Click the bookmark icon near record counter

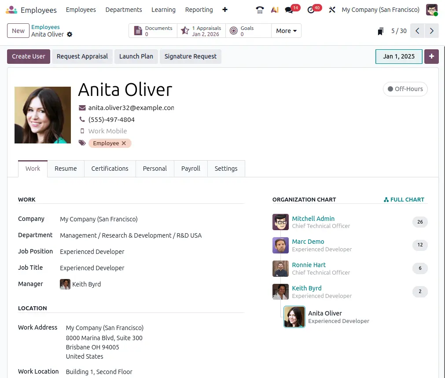(381, 31)
